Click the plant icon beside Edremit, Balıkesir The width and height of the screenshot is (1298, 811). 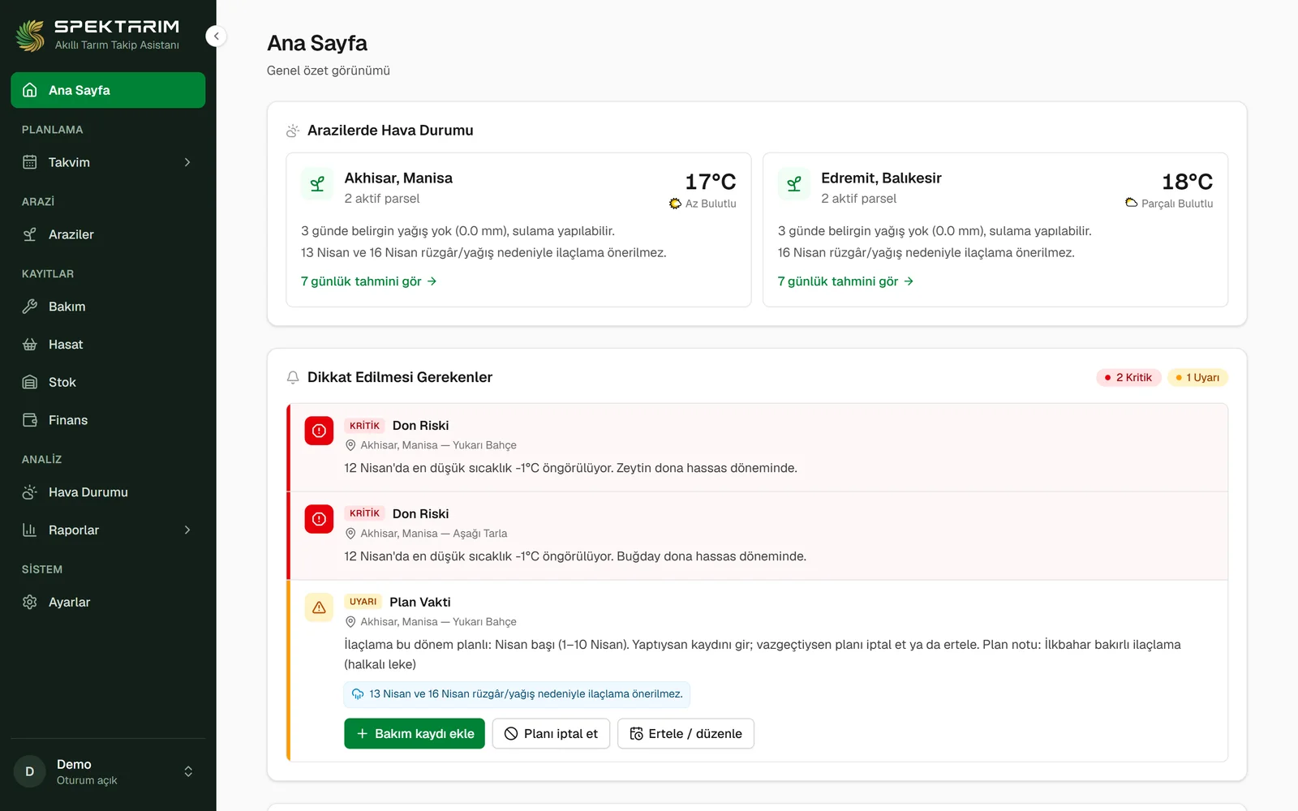pyautogui.click(x=794, y=183)
